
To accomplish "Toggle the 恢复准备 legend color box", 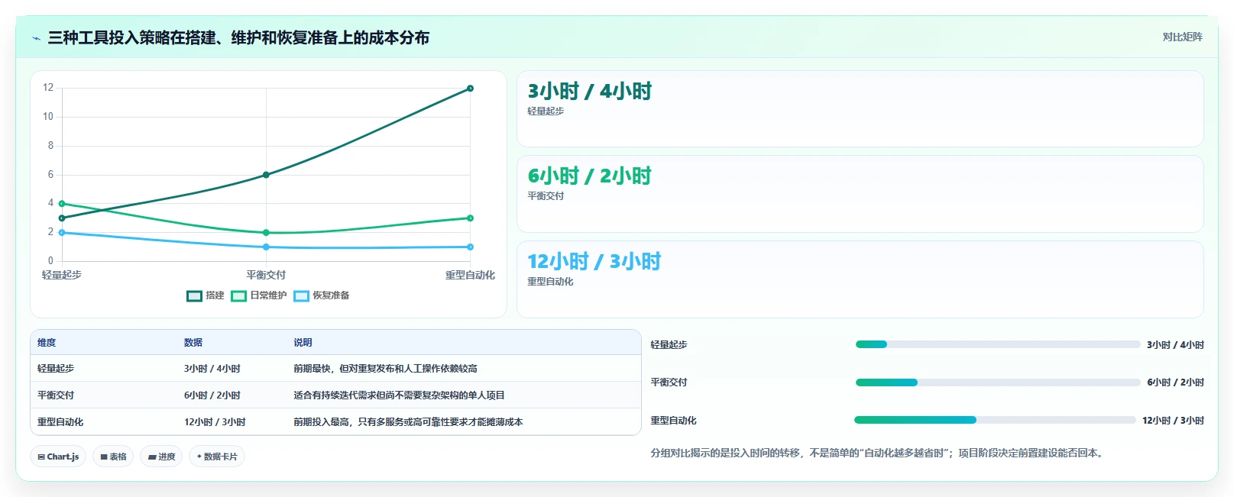I will click(x=301, y=296).
